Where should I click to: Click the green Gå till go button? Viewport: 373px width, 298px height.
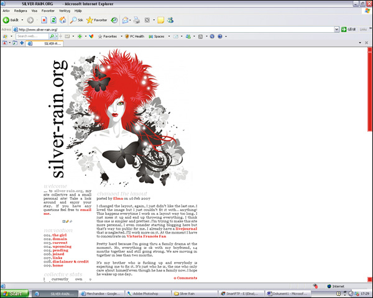point(349,29)
